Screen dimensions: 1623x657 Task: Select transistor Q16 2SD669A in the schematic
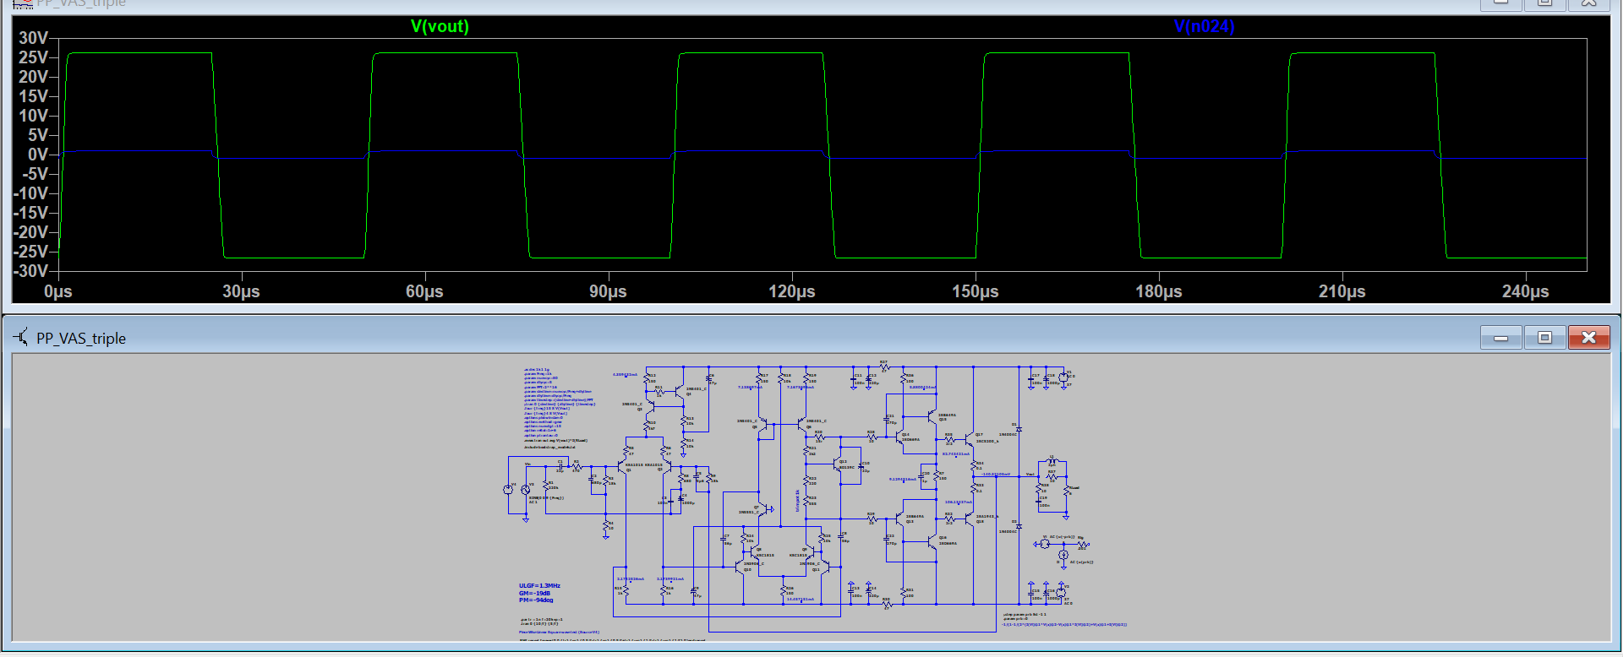click(932, 541)
